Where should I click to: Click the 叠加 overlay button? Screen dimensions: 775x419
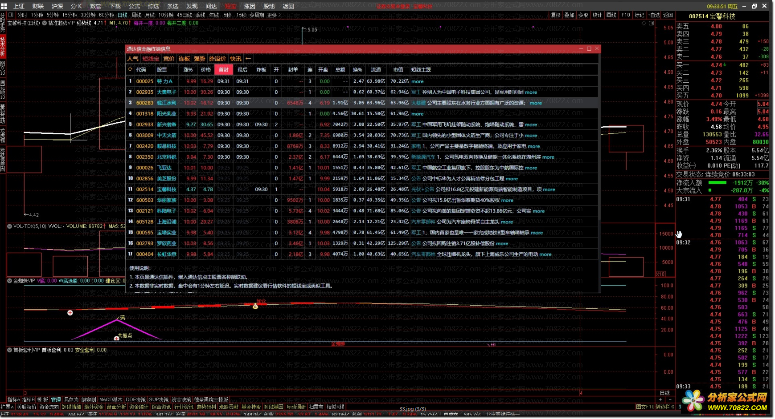pyautogui.click(x=569, y=15)
